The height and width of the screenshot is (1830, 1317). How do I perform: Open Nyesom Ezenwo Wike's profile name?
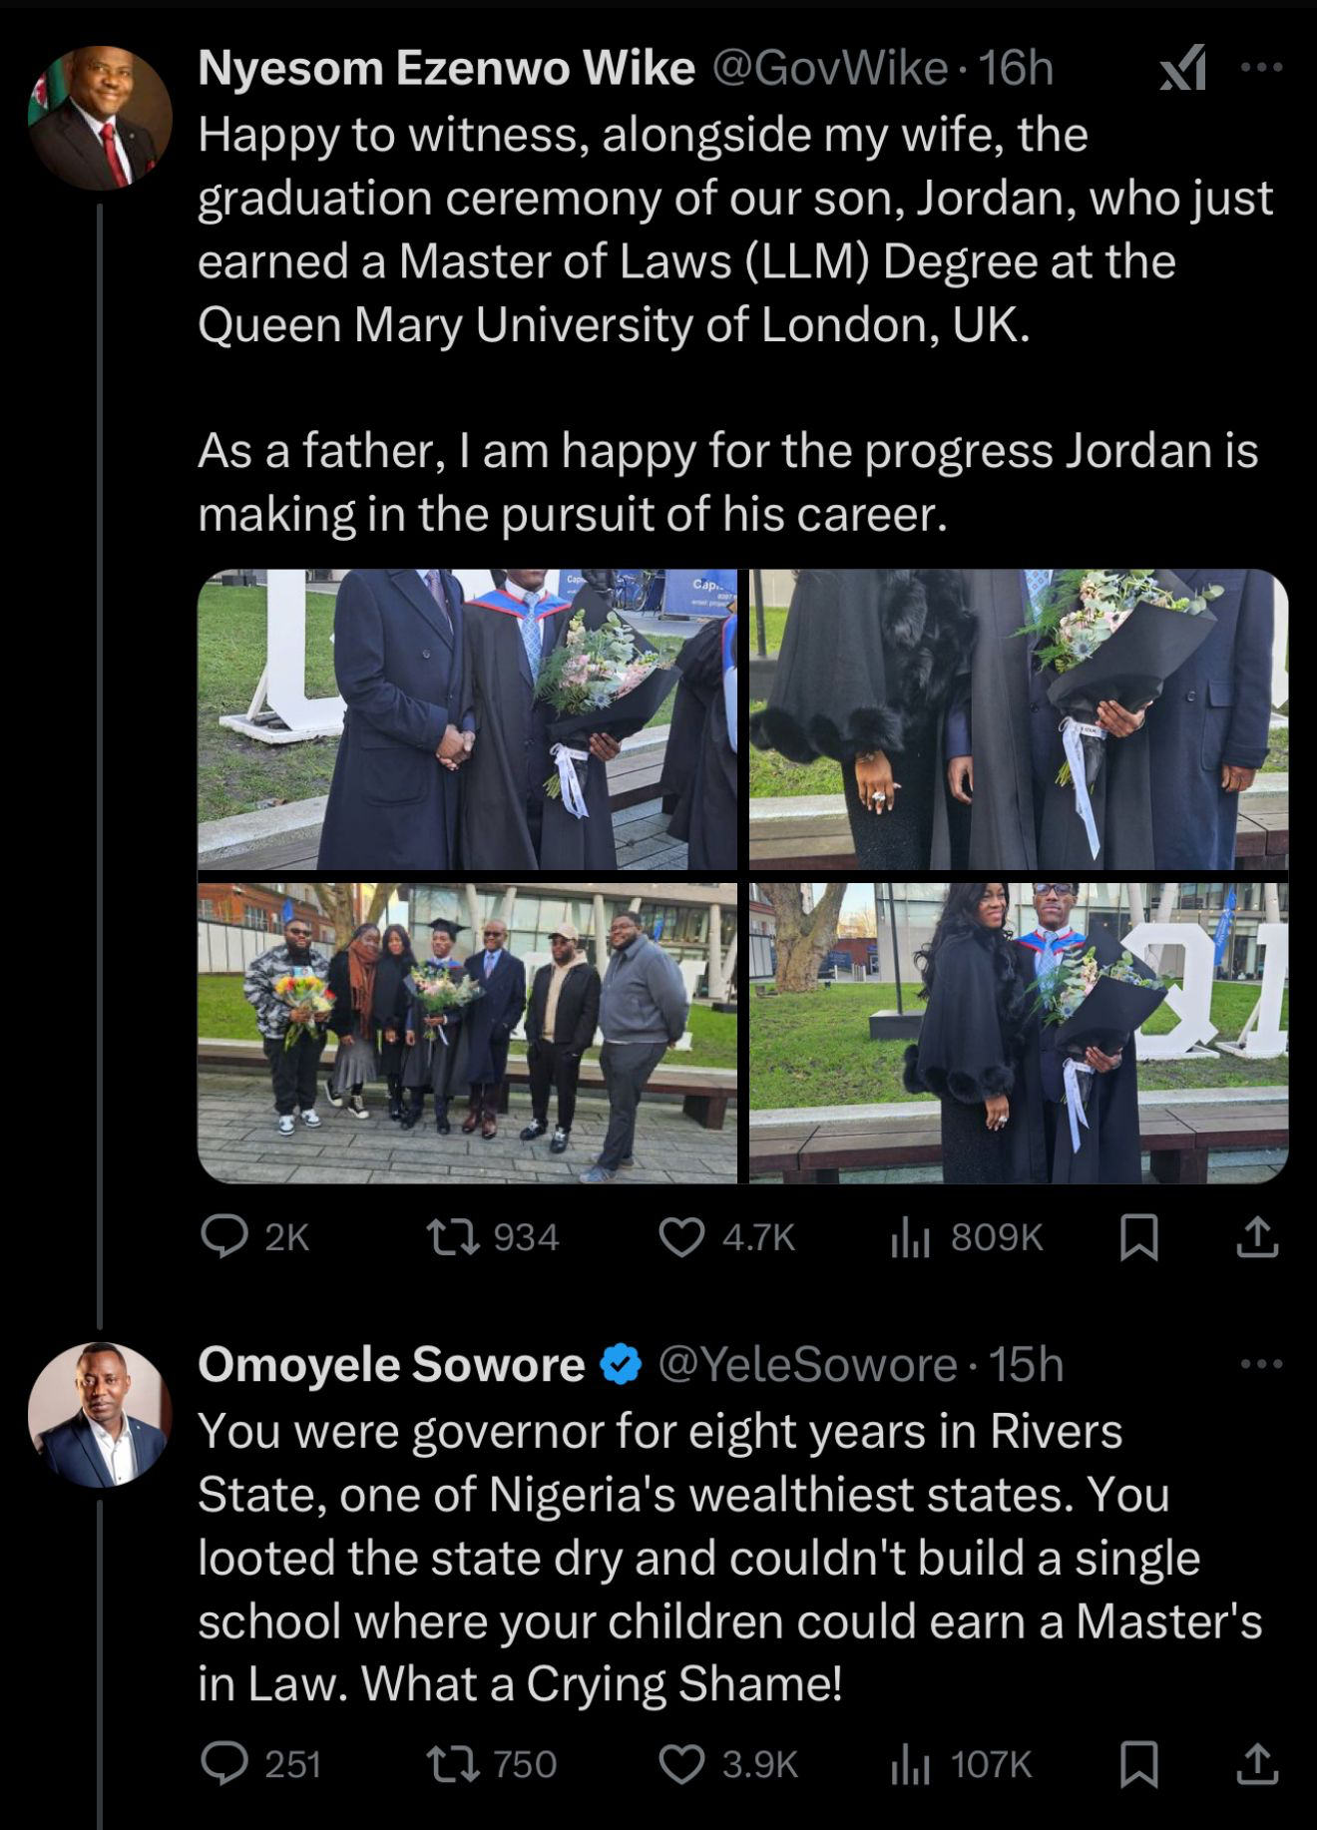446,69
